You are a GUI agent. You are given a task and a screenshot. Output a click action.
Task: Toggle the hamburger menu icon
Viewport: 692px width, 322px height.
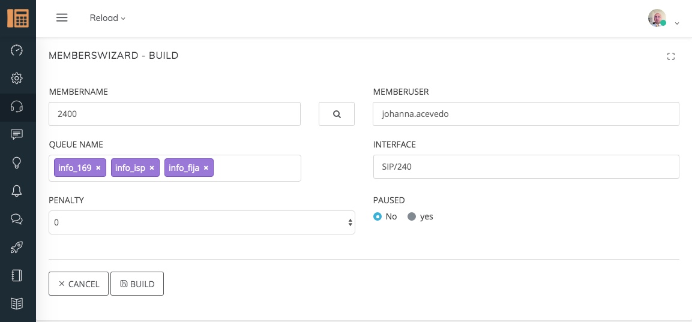[x=62, y=18]
